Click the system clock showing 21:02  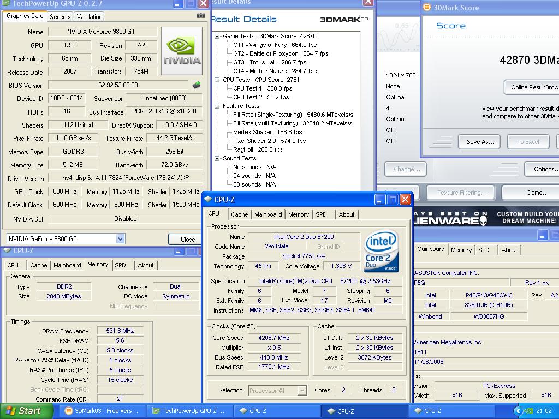click(543, 411)
